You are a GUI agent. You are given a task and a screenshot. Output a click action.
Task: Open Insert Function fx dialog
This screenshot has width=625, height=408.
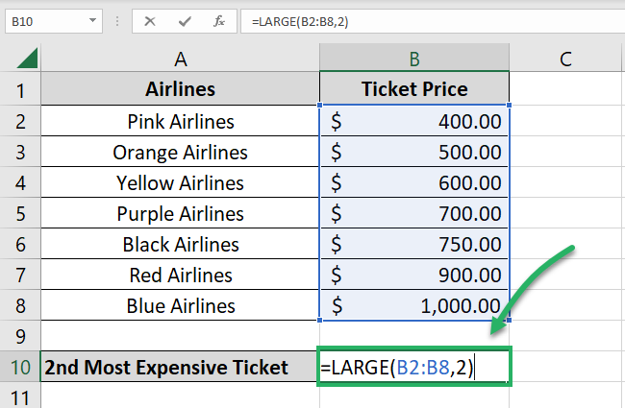click(x=219, y=19)
